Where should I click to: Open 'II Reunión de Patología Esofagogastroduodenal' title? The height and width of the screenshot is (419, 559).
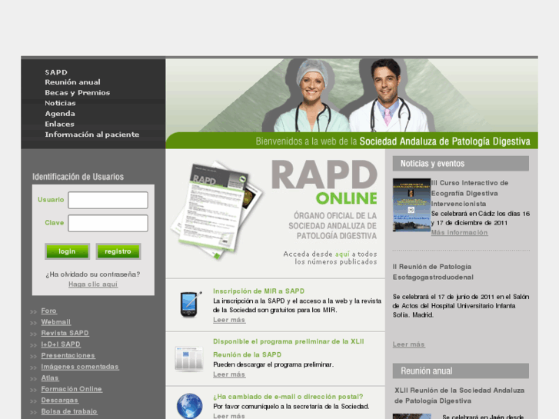point(433,271)
